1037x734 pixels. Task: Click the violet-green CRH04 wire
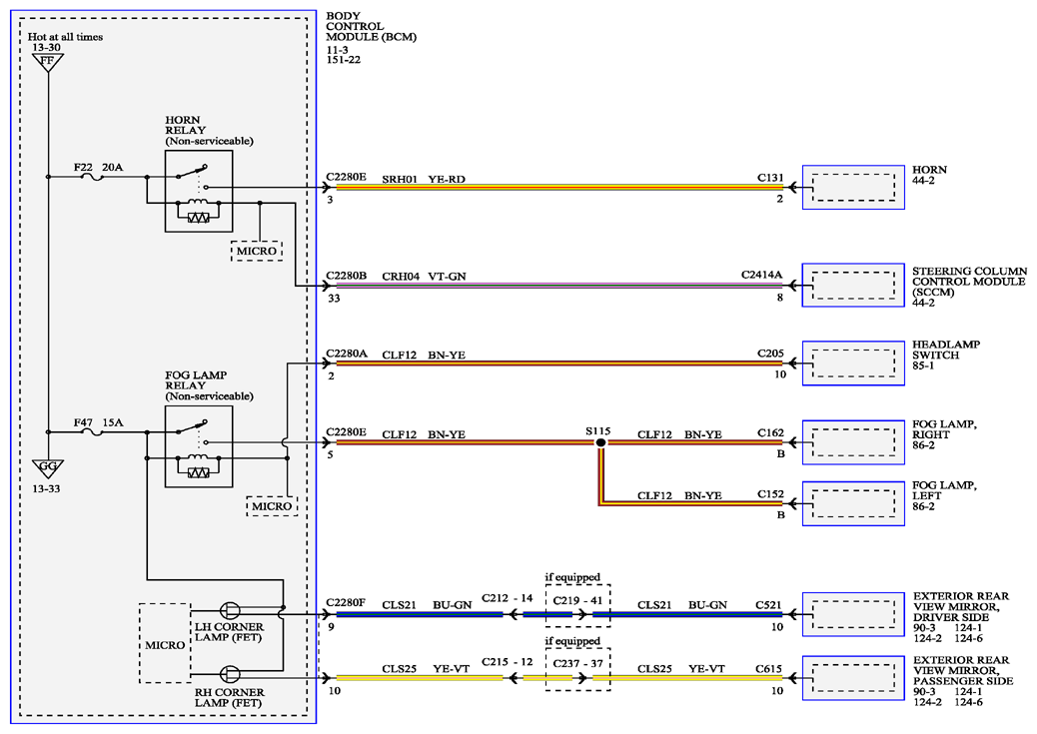click(559, 286)
